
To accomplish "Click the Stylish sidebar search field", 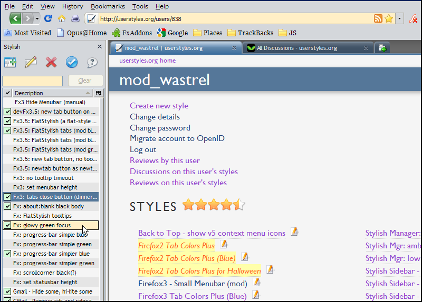I will [x=32, y=81].
